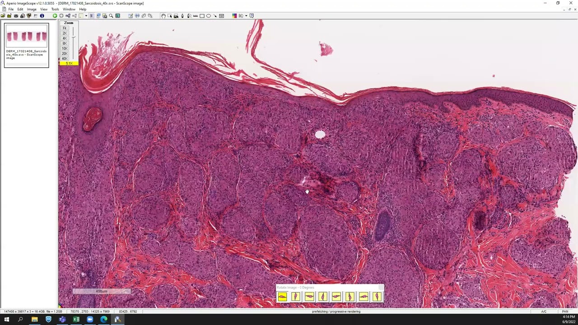Image resolution: width=578 pixels, height=325 pixels.
Task: Open the Windows Start menu
Action: [6, 320]
